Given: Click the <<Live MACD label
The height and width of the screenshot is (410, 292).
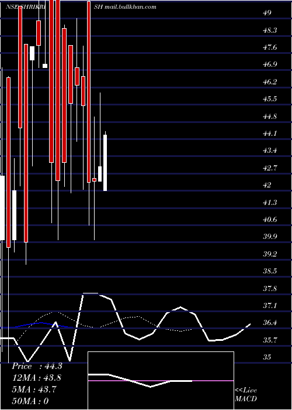Looking at the screenshot, I should pos(246,395).
